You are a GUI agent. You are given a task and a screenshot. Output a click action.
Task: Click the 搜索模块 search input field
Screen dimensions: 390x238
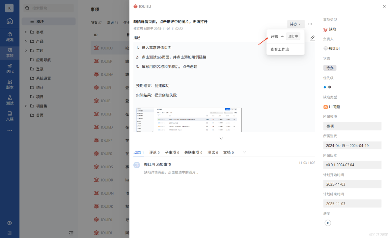48,8
